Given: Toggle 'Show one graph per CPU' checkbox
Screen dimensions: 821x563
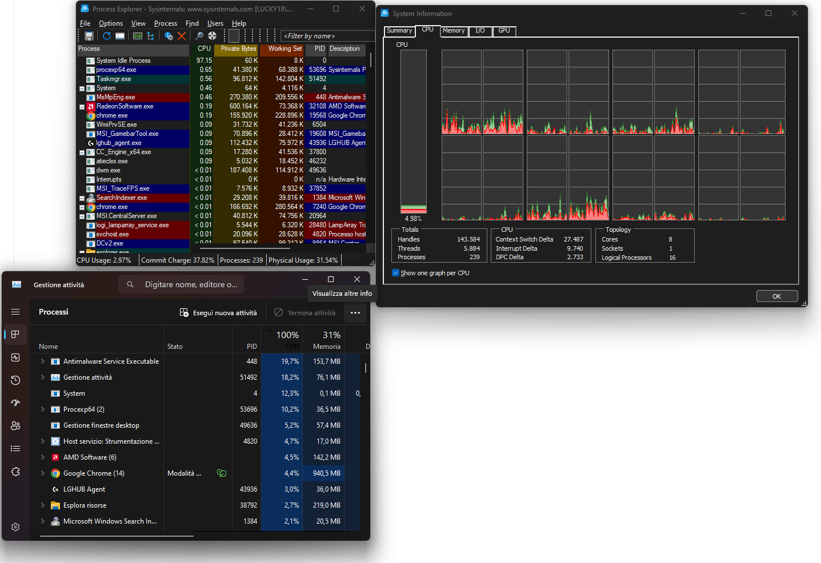Looking at the screenshot, I should point(395,273).
